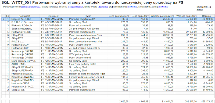Viewport: 215px width, 103px height.
Task: Select the 'Piekarnia ROGALIK' row
Action: (x=108, y=26)
